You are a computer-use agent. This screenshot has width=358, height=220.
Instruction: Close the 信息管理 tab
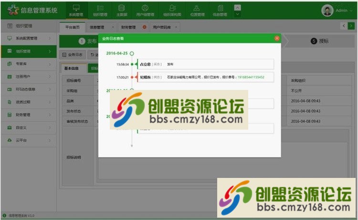pyautogui.click(x=113, y=27)
